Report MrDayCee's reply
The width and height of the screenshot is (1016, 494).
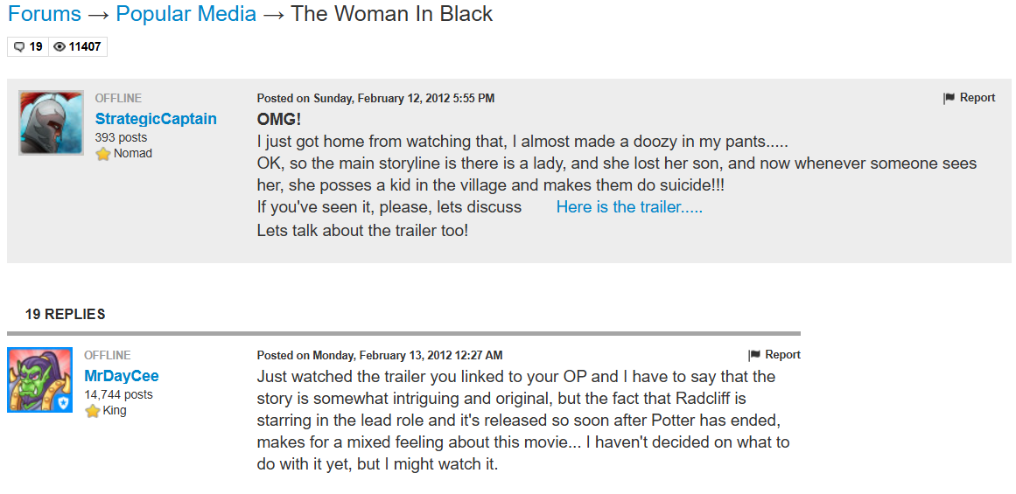click(782, 355)
